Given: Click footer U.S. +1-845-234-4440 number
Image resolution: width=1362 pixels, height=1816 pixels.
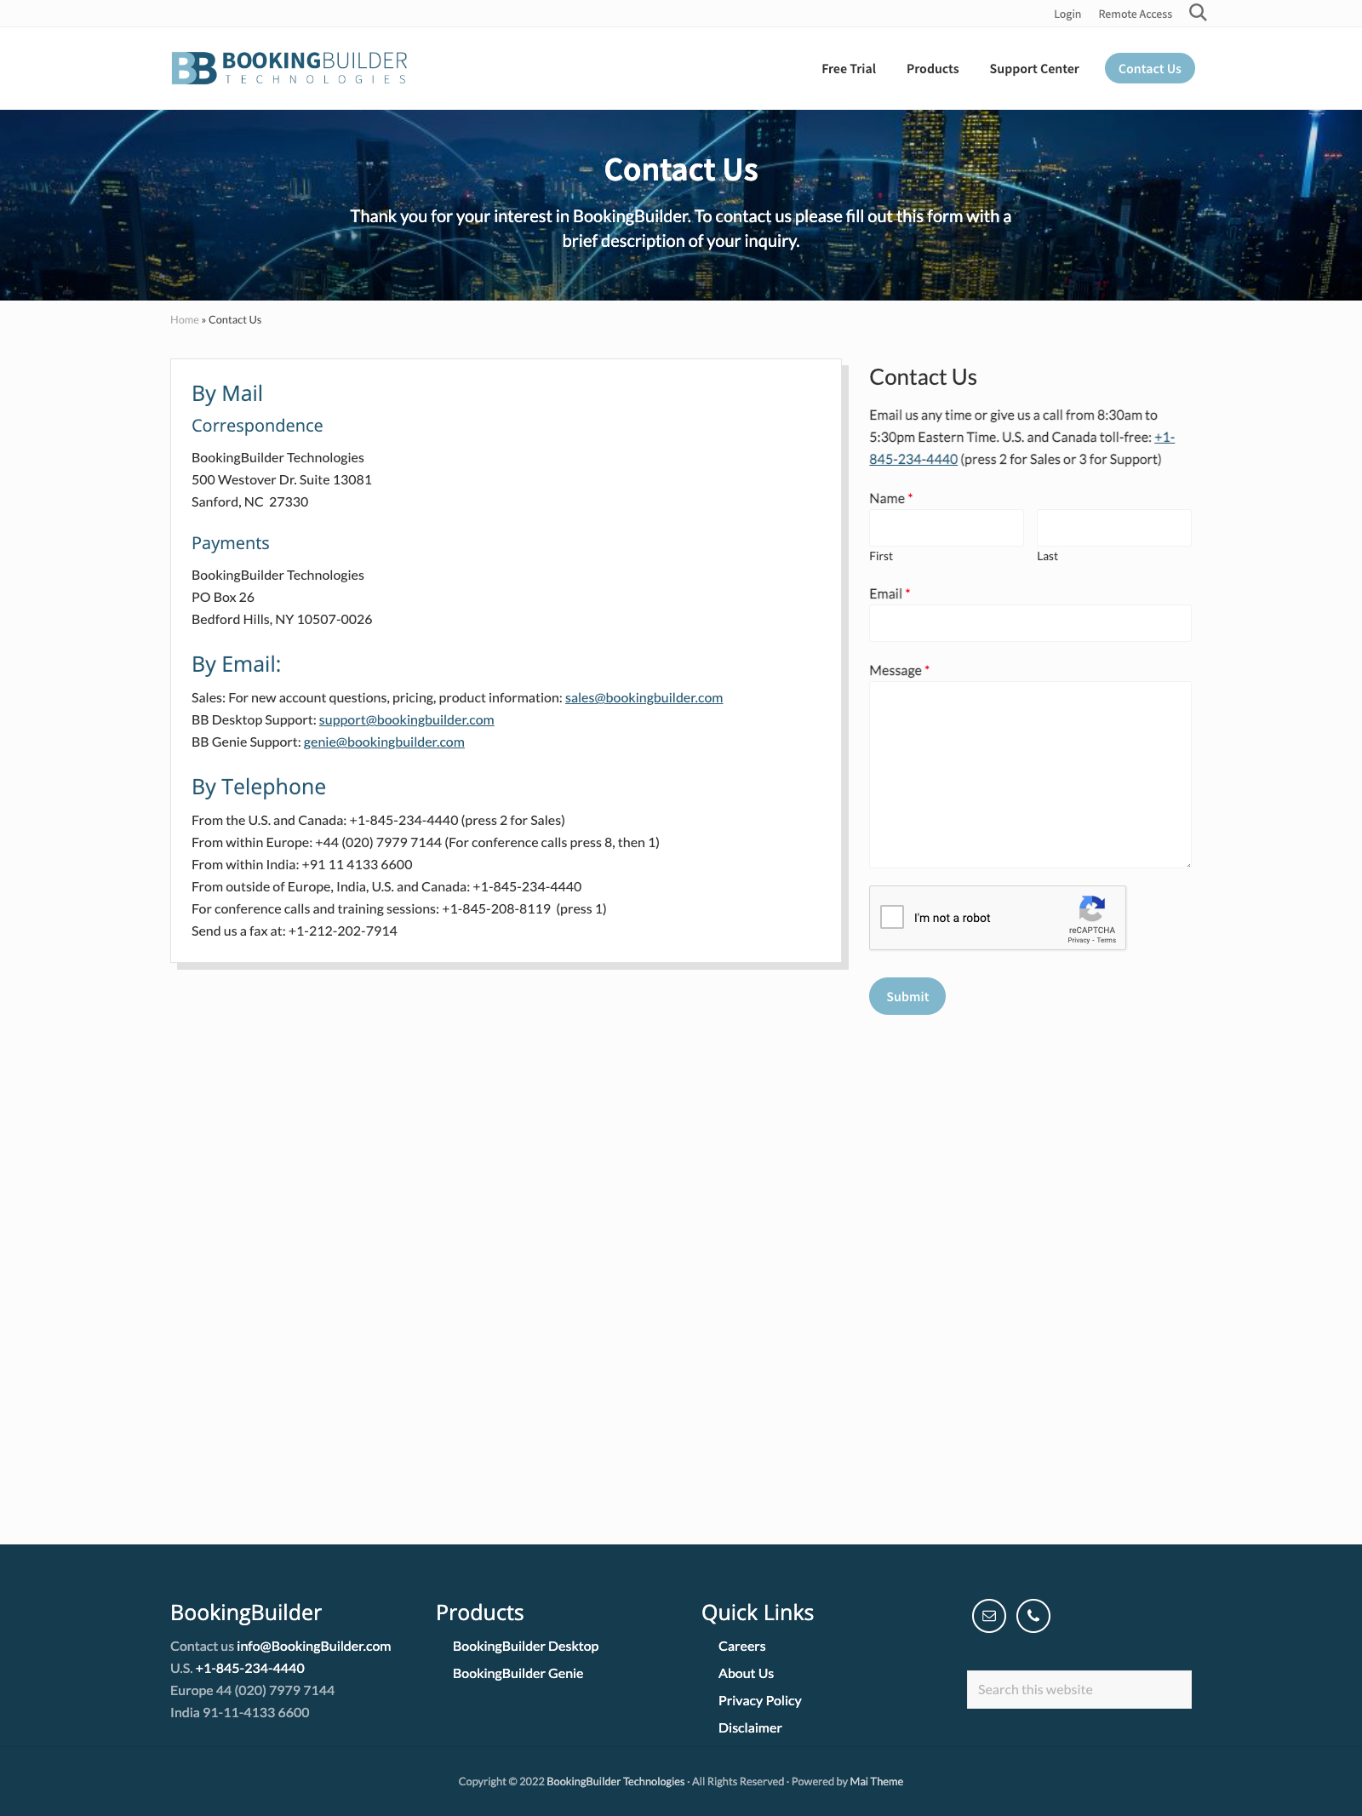Looking at the screenshot, I should [250, 1668].
